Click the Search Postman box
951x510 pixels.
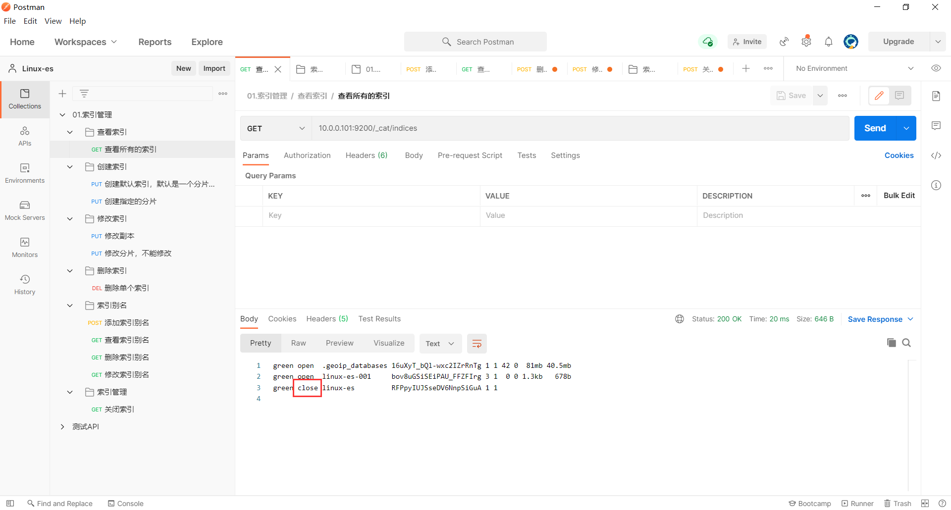click(475, 42)
